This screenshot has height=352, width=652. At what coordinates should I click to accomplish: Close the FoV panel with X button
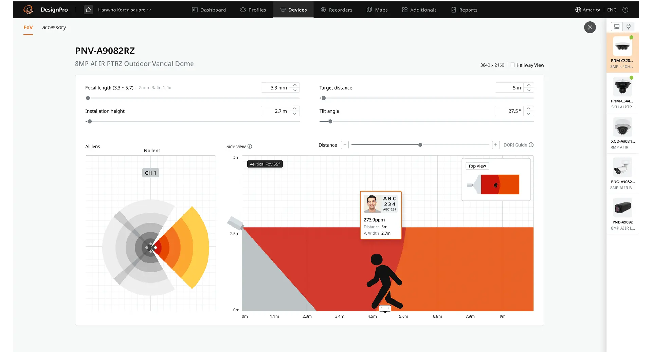pos(590,27)
